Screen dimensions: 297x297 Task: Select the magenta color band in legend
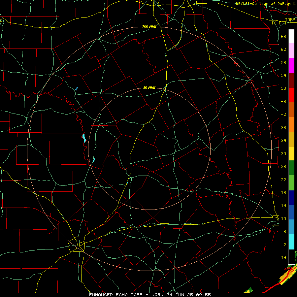[x=291, y=66]
